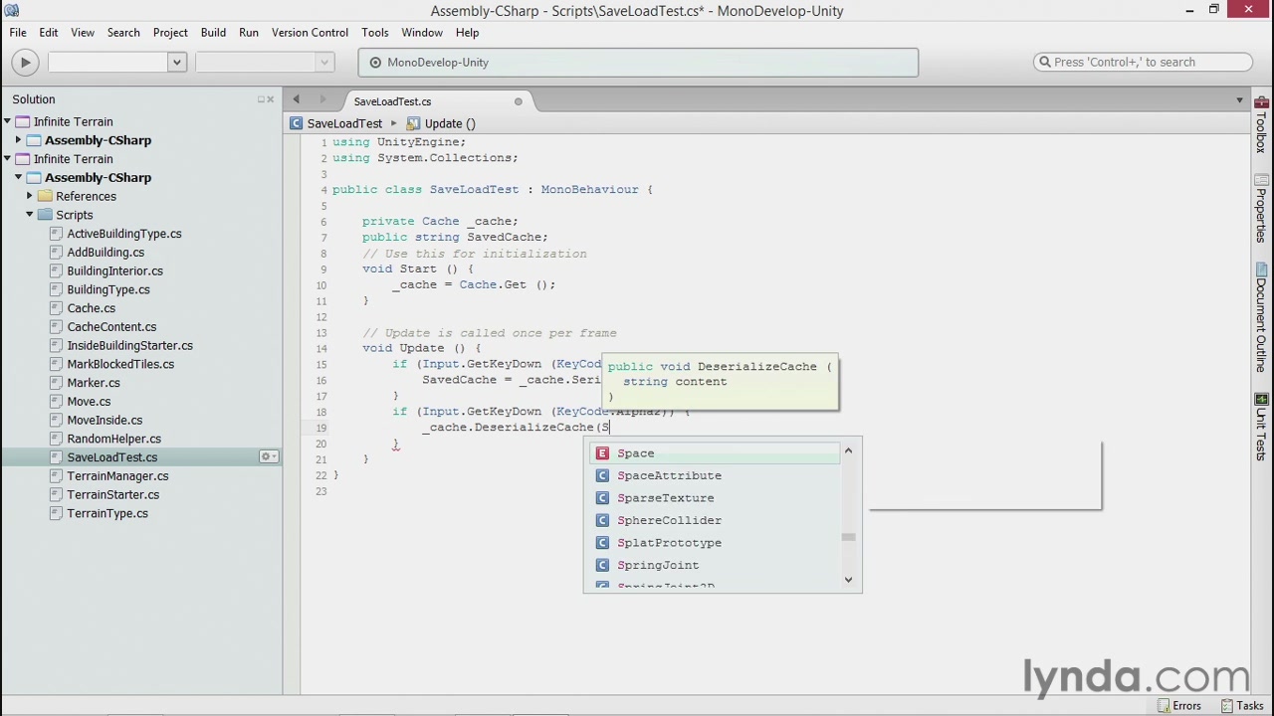This screenshot has width=1274, height=716.
Task: Open the File menu
Action: [x=18, y=32]
